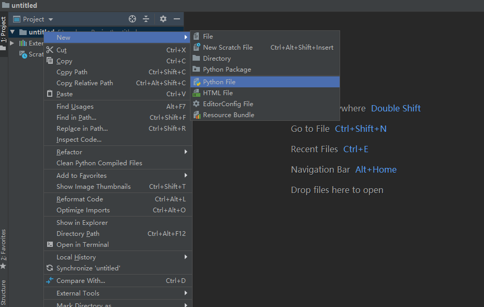Click the Double Shift shortcut link
The image size is (484, 307).
[x=396, y=108]
